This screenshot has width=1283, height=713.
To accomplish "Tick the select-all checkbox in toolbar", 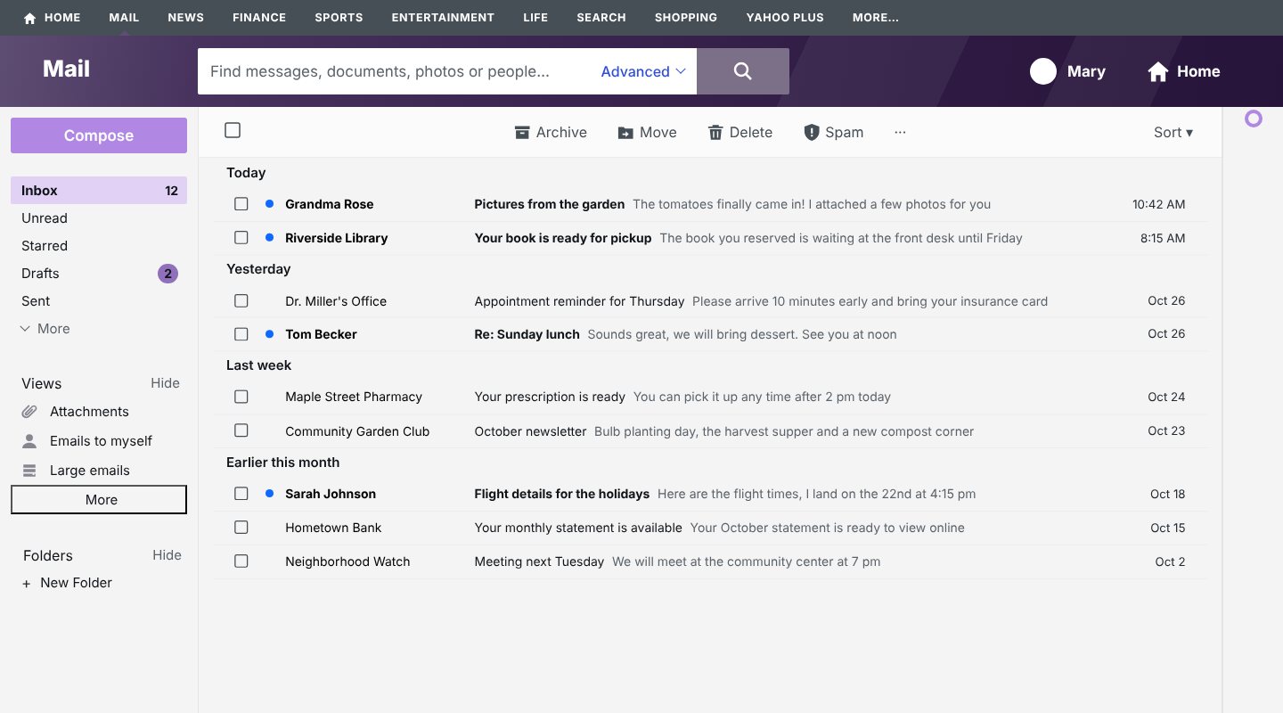I will [x=233, y=130].
